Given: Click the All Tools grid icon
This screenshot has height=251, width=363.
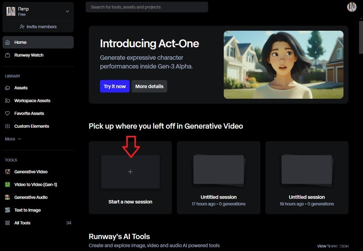Looking at the screenshot, I should pyautogui.click(x=7, y=223).
